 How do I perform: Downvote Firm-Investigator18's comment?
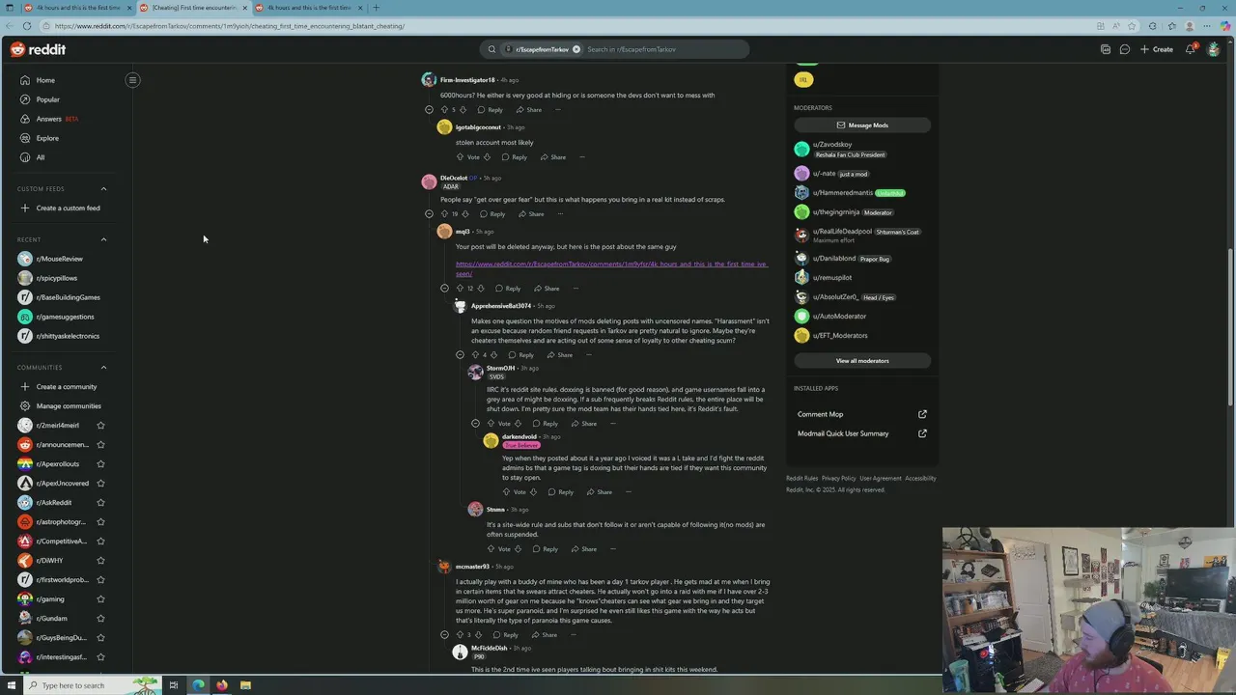463,110
